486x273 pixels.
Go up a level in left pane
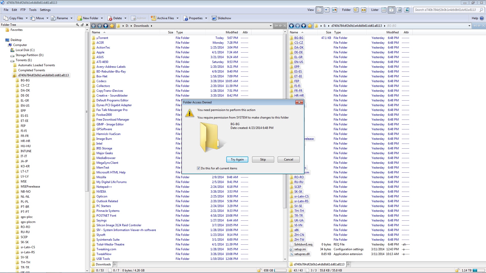point(106,26)
